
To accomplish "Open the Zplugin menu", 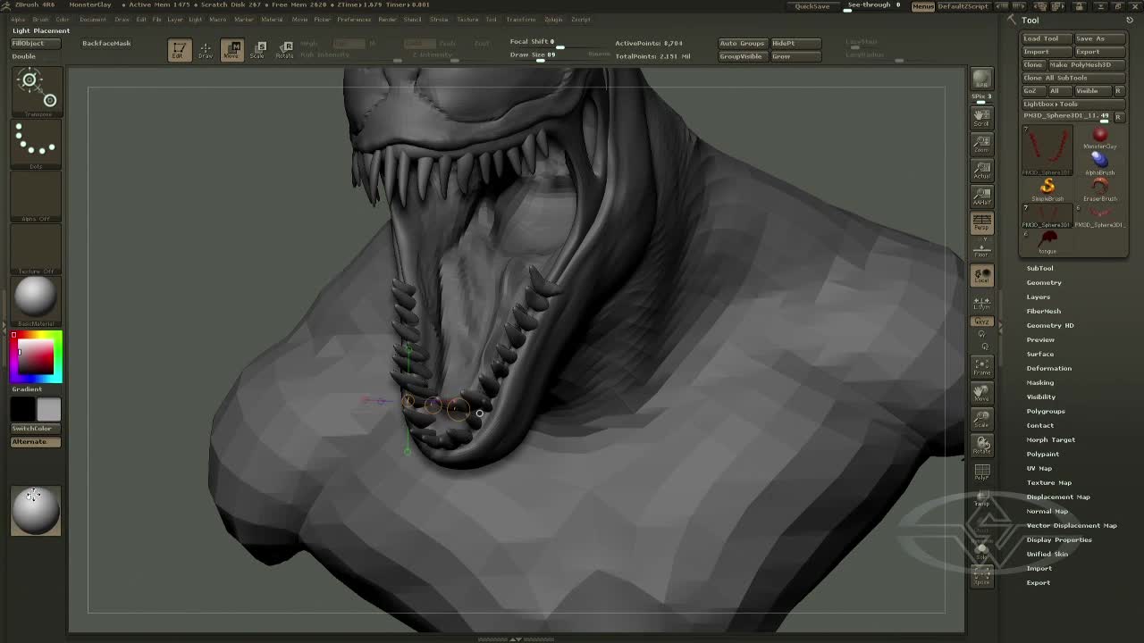I will 553,19.
